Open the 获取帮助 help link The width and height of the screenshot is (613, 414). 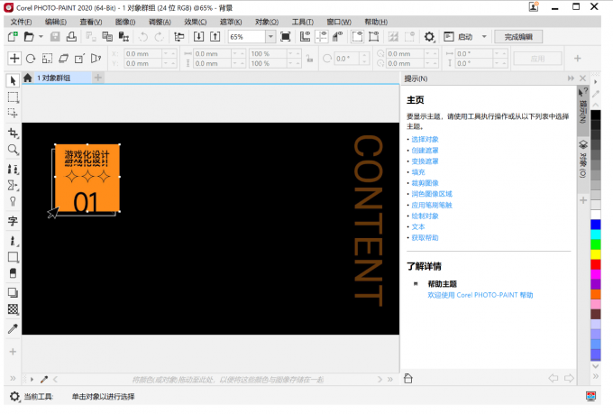tap(425, 237)
